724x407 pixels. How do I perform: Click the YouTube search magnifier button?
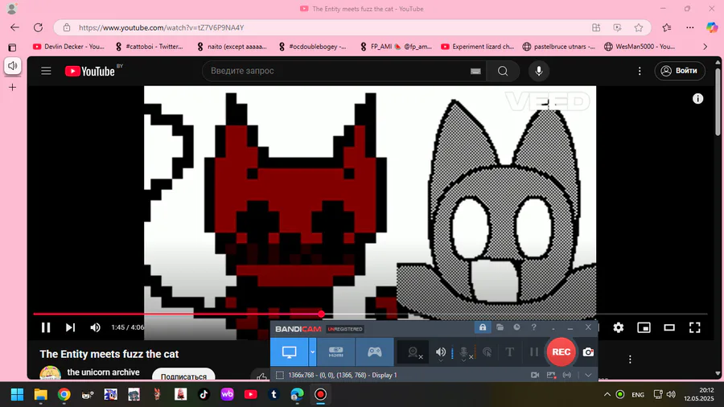pyautogui.click(x=503, y=71)
